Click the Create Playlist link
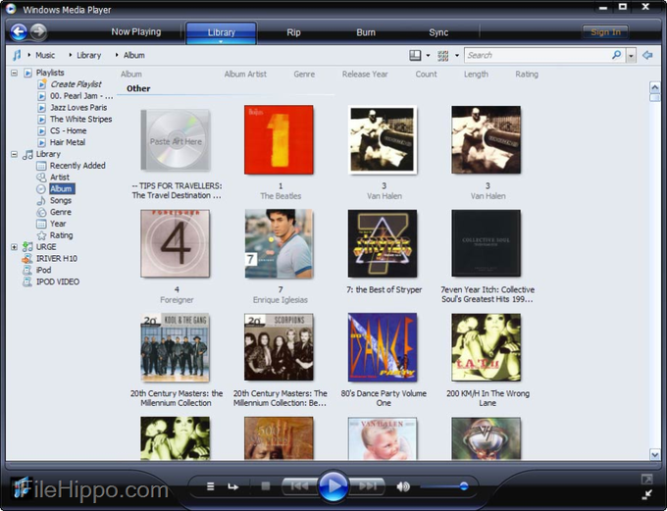Screen dimensions: 667x511 pos(76,84)
